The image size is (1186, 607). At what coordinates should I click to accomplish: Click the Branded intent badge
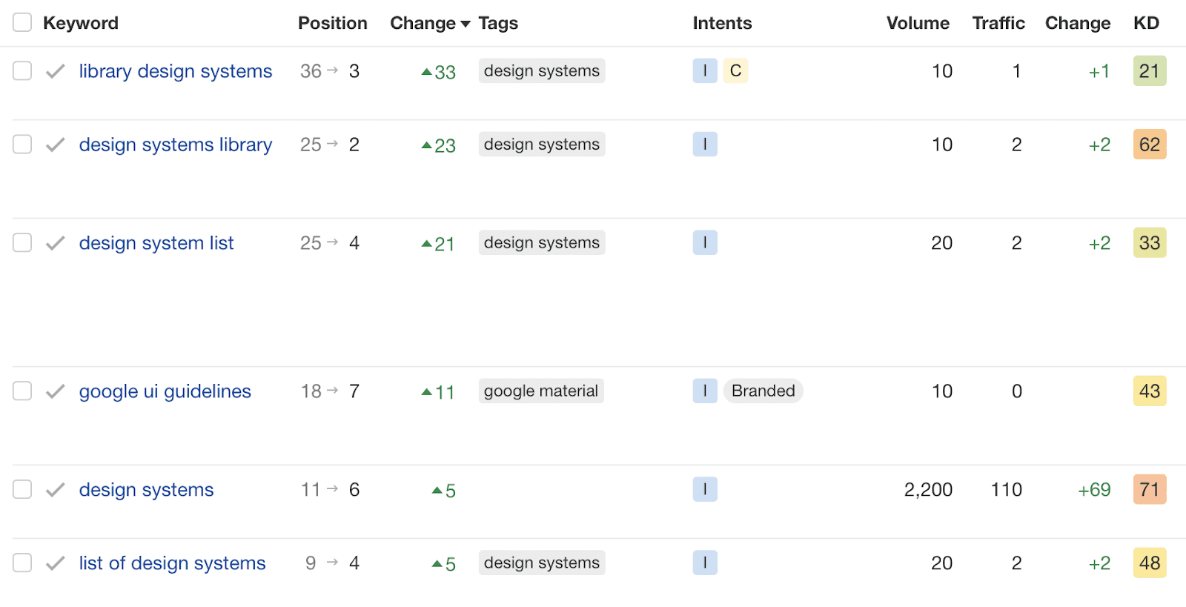tap(763, 391)
